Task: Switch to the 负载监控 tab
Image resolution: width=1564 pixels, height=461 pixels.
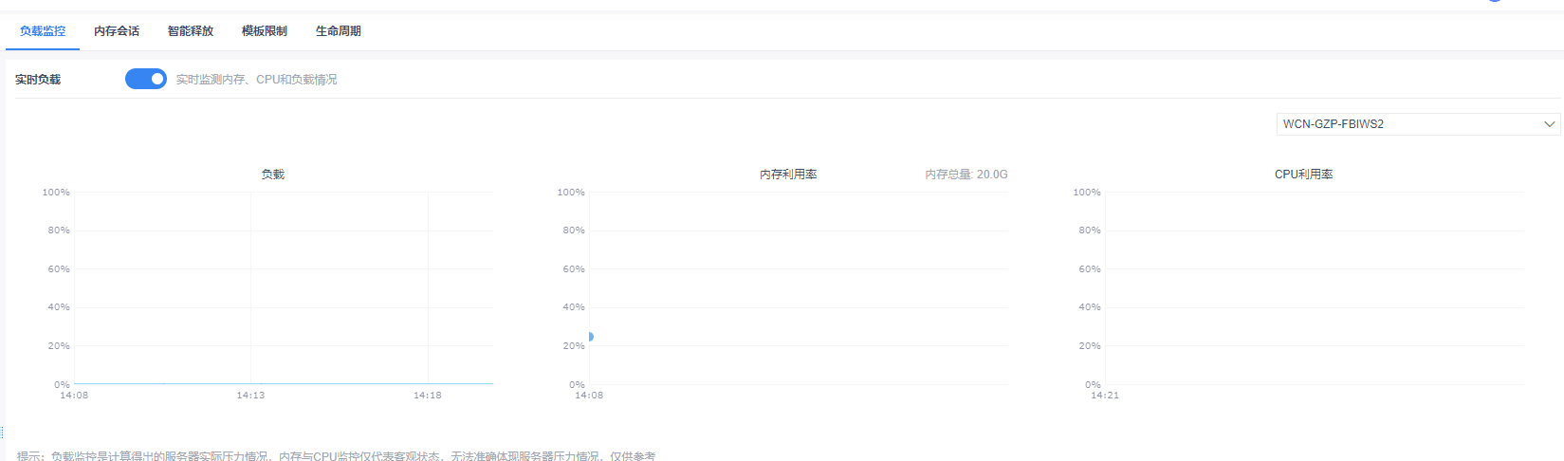Action: pos(43,31)
